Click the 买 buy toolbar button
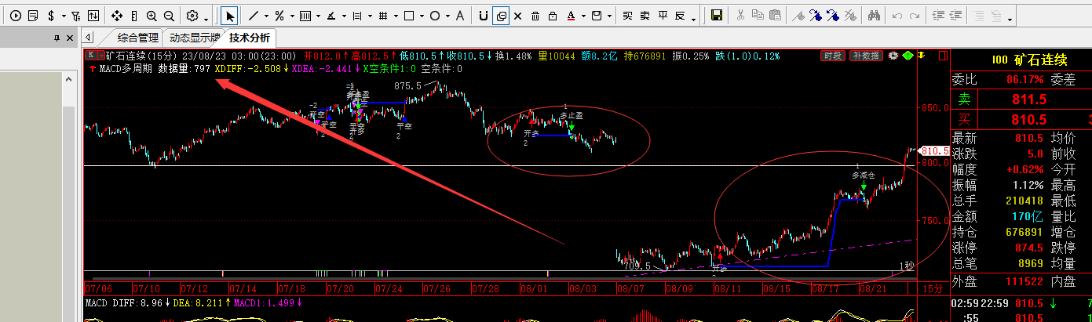Viewport: 1092px width, 322px height. pos(627,16)
